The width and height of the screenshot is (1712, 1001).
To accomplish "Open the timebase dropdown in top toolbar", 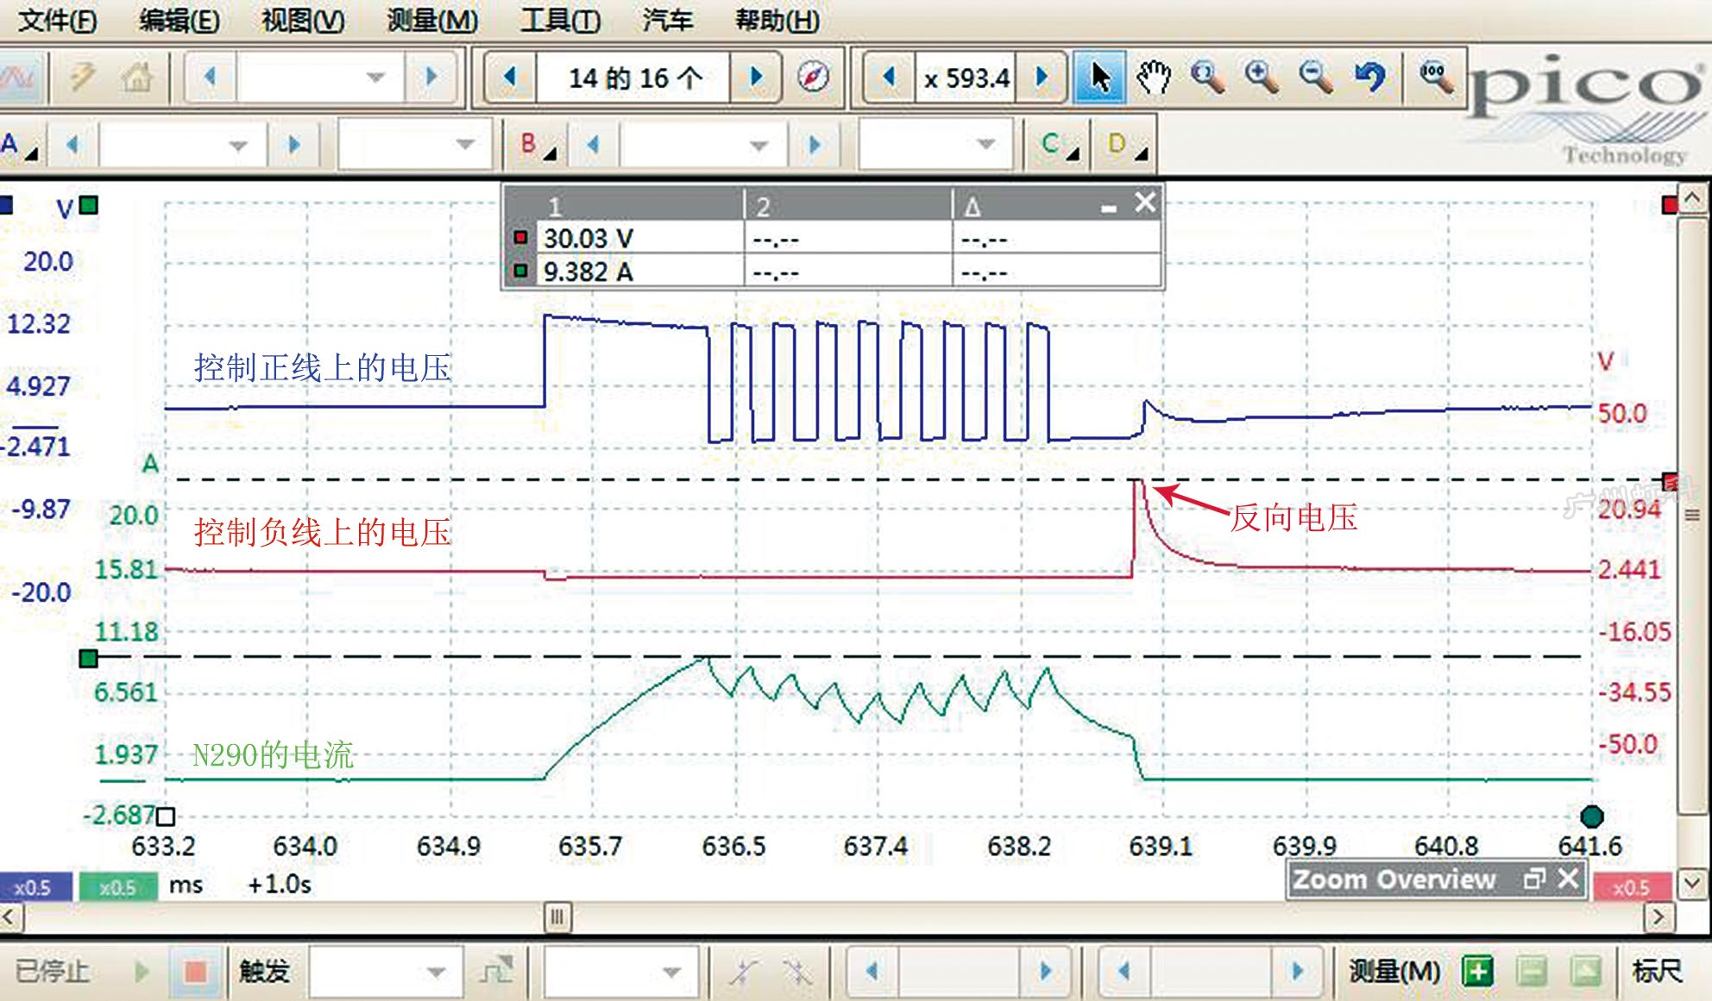I will 375,78.
